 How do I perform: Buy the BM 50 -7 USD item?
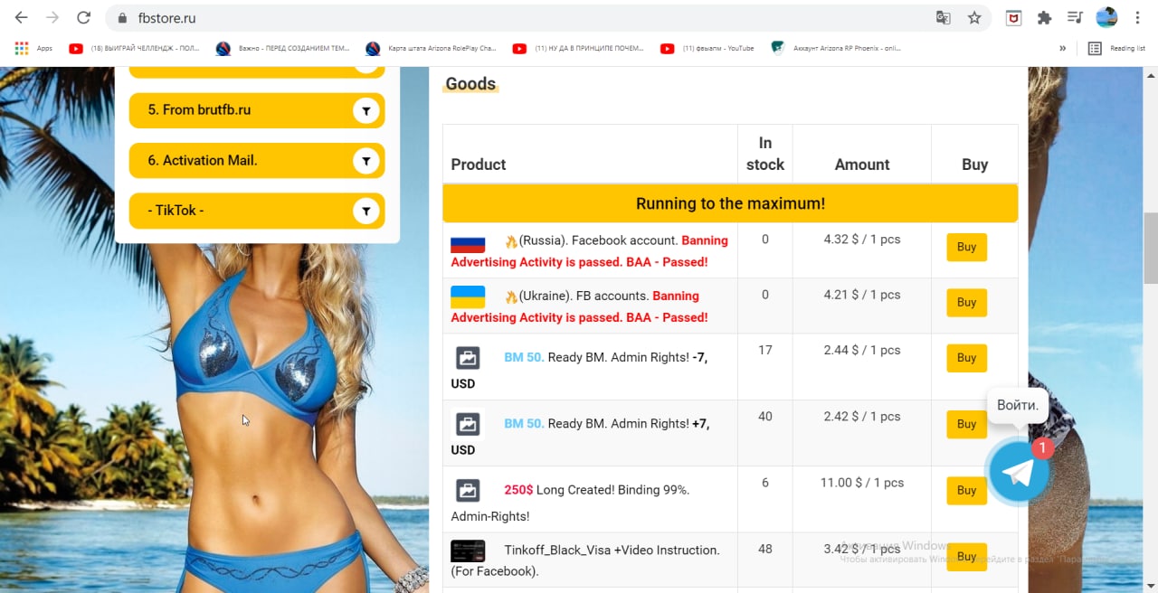(966, 357)
